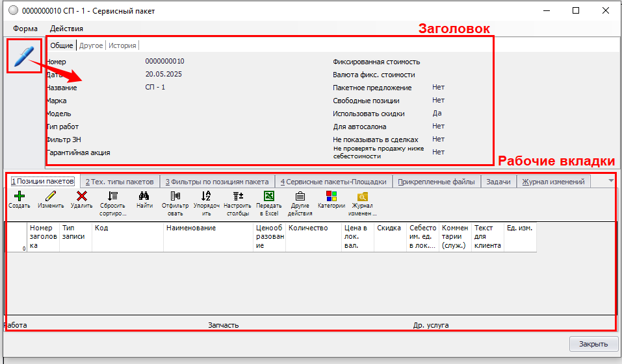
Task: Click the Изменить pencil icon
Action: click(x=51, y=196)
